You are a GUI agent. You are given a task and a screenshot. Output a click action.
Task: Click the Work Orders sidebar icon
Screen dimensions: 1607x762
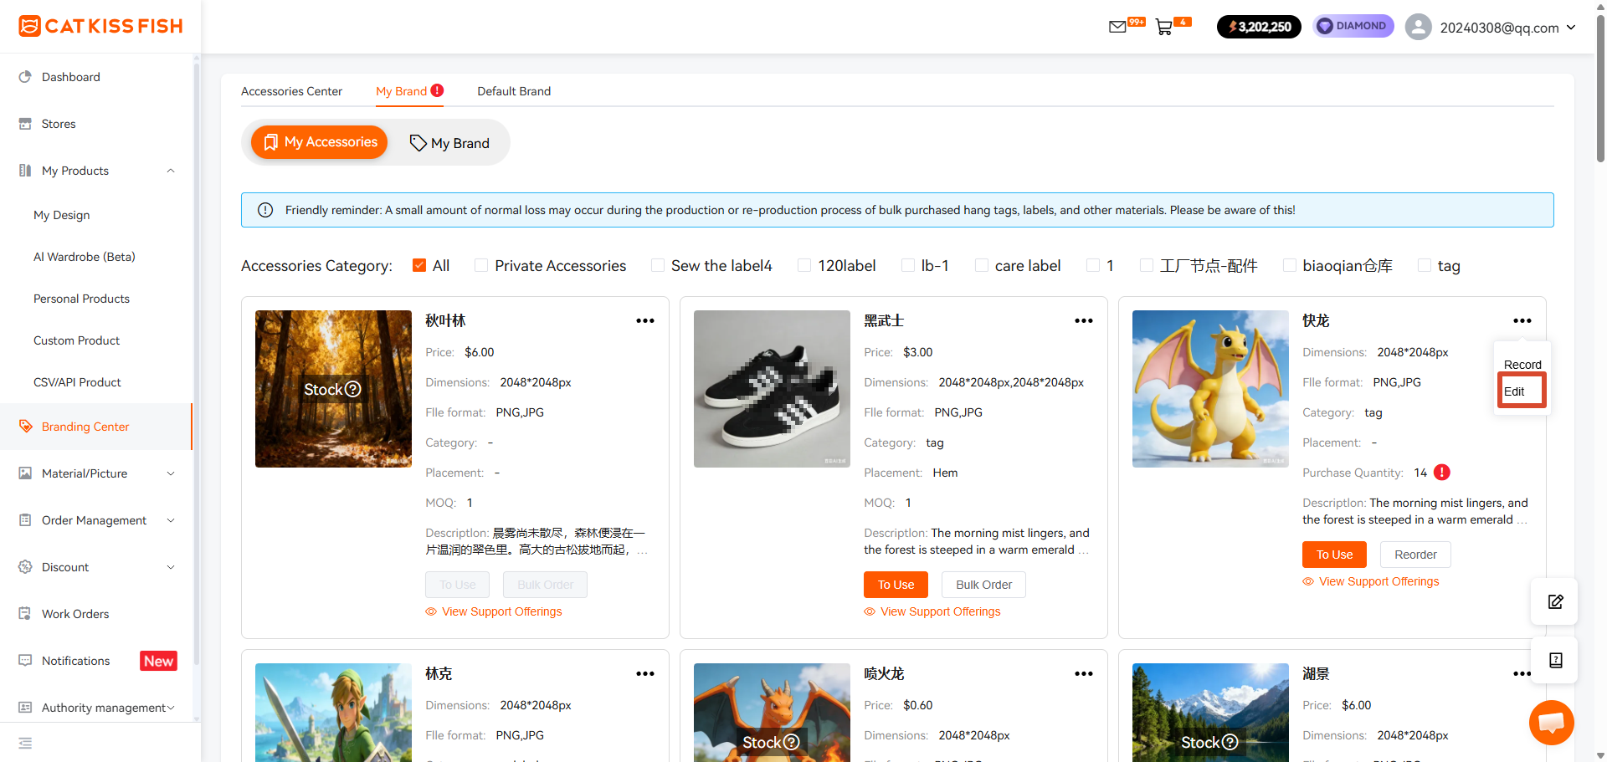pos(25,614)
